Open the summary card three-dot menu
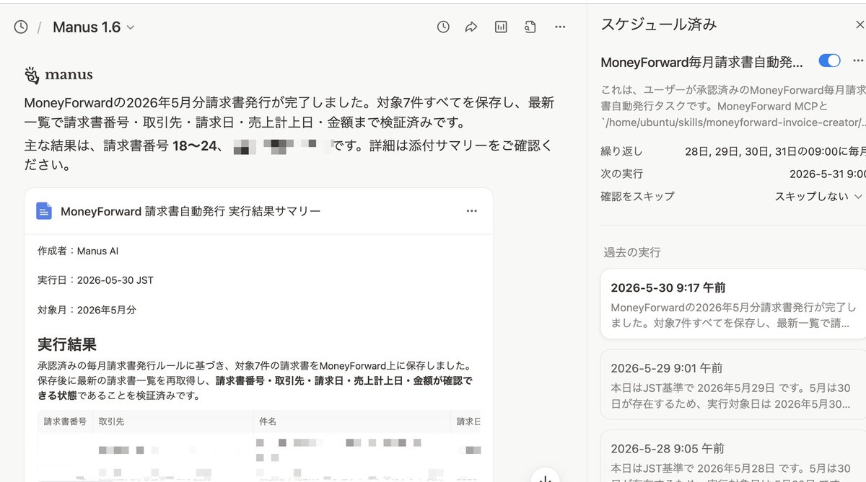Image resolution: width=866 pixels, height=482 pixels. [x=471, y=211]
